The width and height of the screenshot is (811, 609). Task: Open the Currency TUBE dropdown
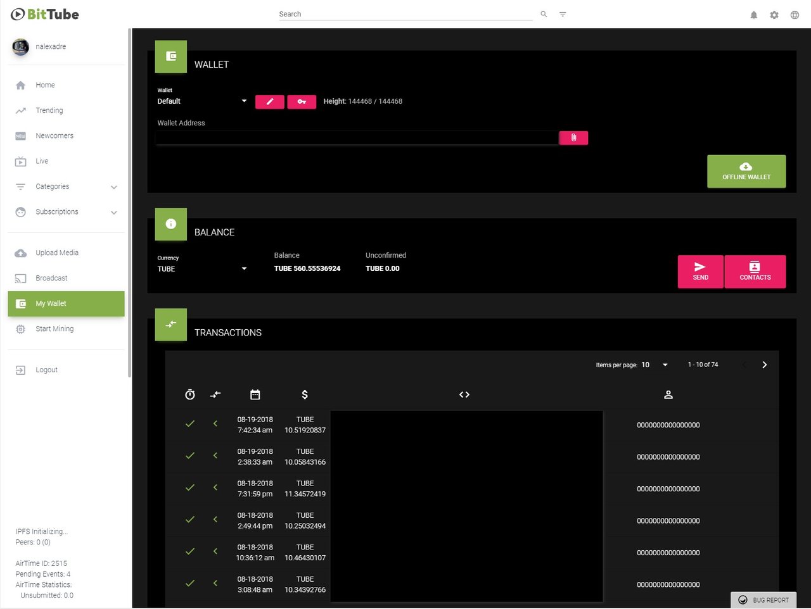coord(202,269)
